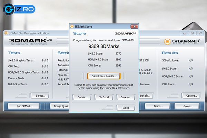
Task: Click the 3DMark Score dialog title icon
Action: point(72,27)
